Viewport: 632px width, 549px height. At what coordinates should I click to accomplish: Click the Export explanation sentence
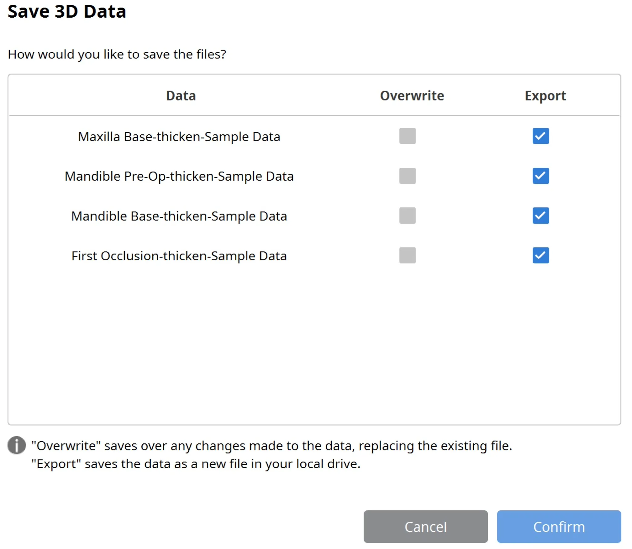pos(196,464)
